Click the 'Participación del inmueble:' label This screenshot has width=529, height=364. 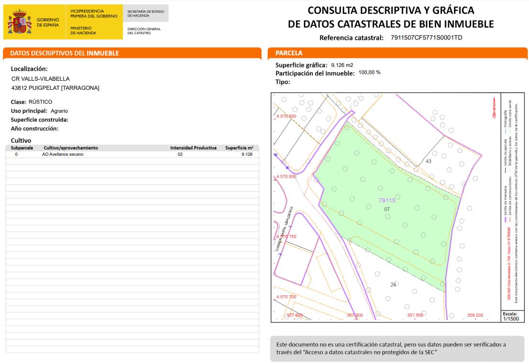(315, 74)
